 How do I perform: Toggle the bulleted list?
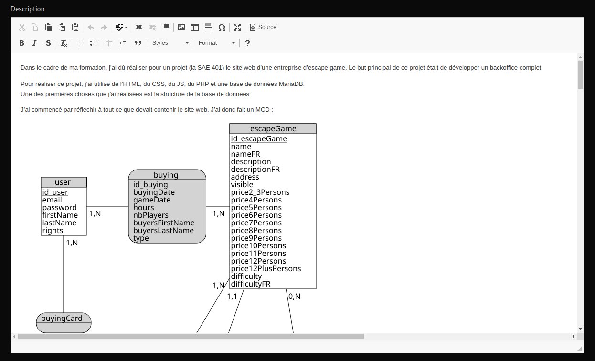[93, 43]
